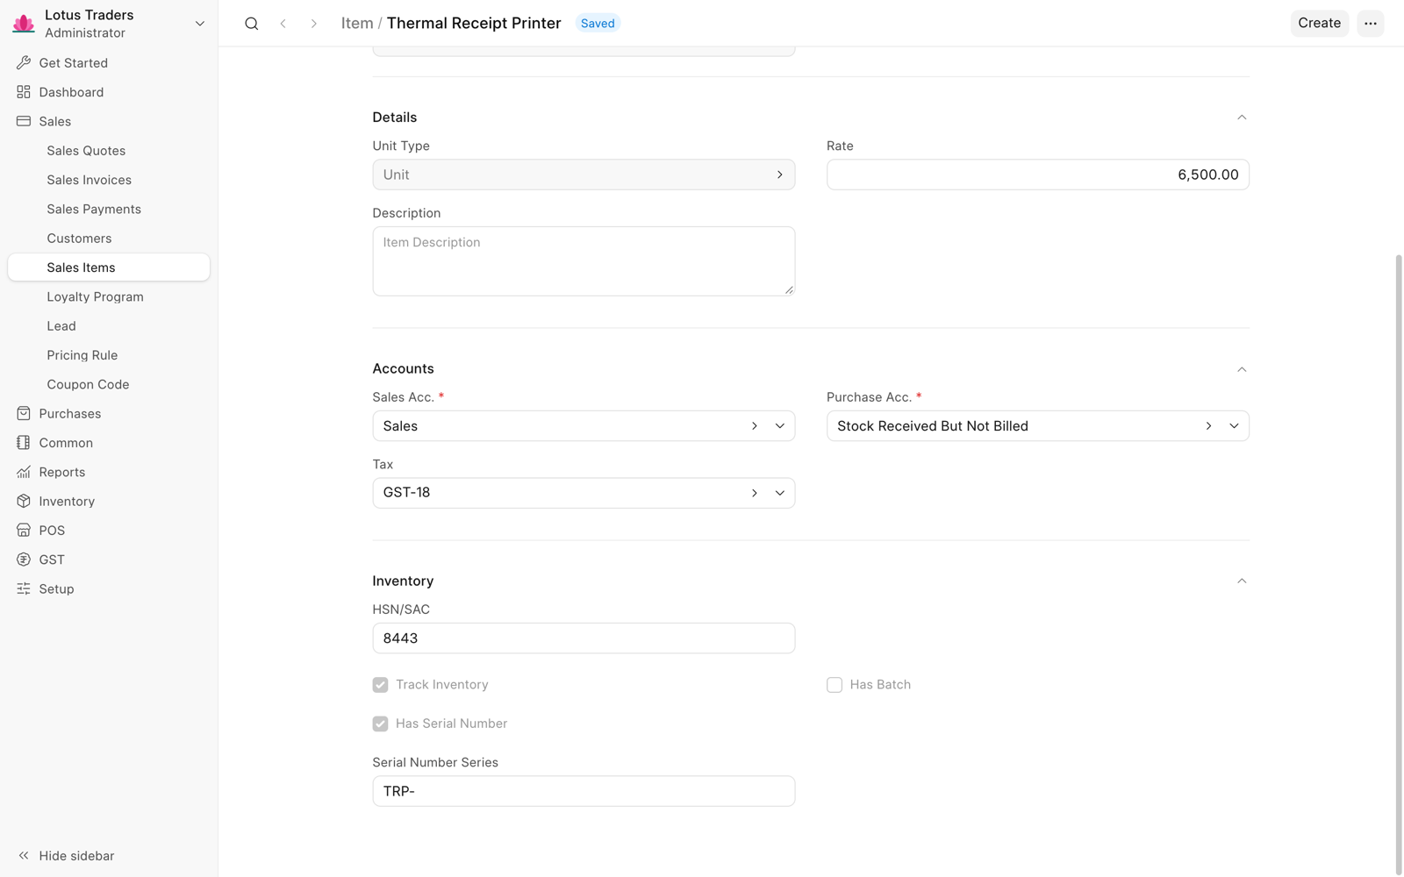Toggle the Has Serial Number checkbox
Image resolution: width=1404 pixels, height=877 pixels.
pos(380,724)
